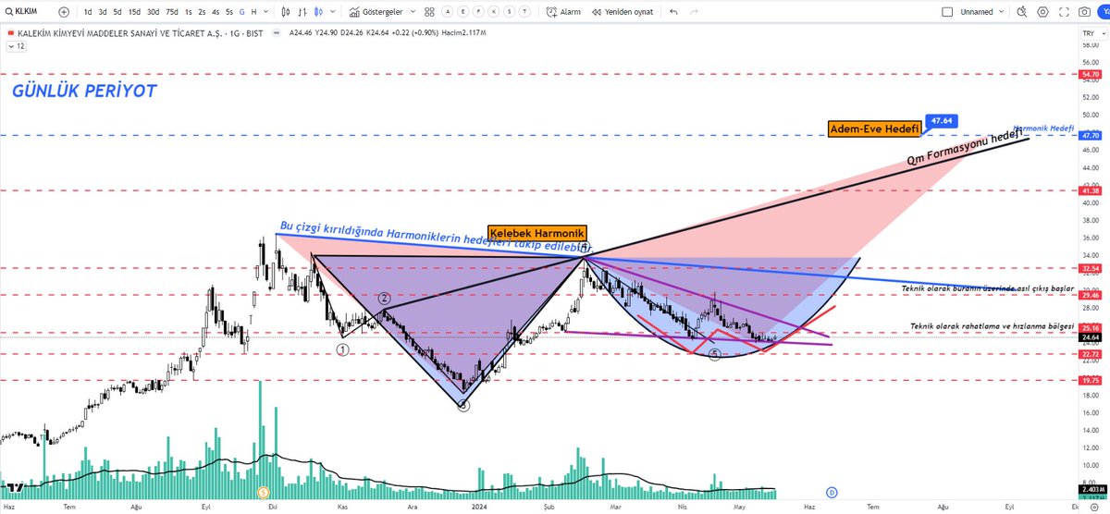This screenshot has width=1110, height=514.
Task: Select the 75d interval
Action: point(172,12)
